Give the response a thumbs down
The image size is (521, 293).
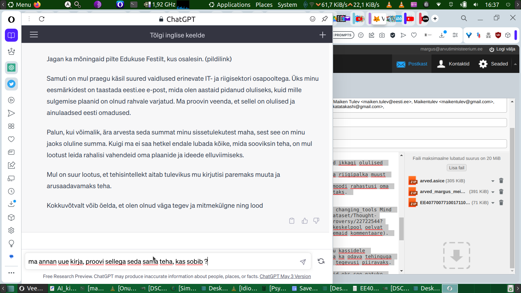(x=316, y=221)
